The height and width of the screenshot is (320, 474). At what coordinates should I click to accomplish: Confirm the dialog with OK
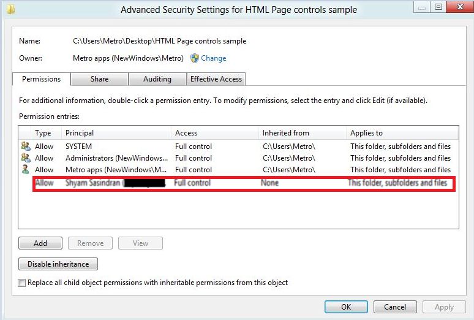[346, 307]
